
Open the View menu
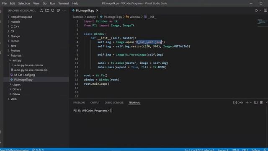pyautogui.click(x=36, y=3)
